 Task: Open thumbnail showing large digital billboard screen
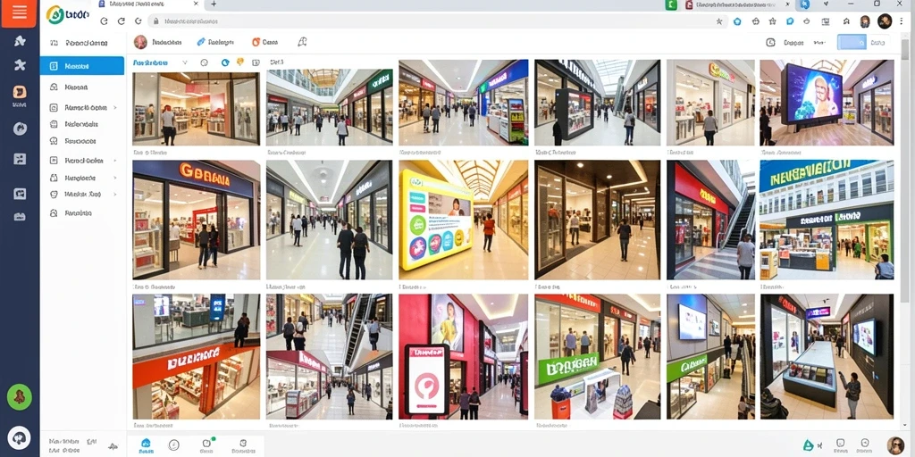(827, 103)
